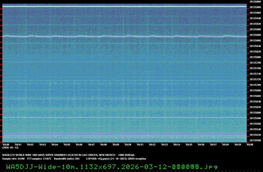Select the 28125600 frequency label
The height and width of the screenshot is (172, 263).
255,113
